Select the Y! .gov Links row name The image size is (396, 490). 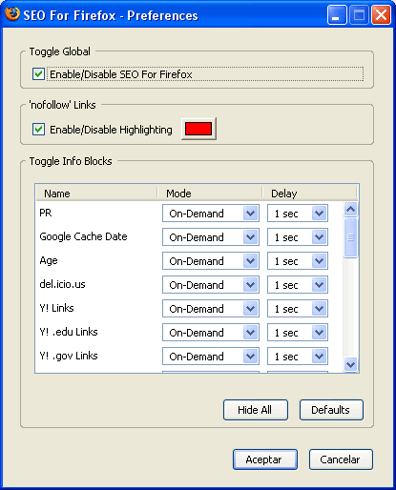69,357
